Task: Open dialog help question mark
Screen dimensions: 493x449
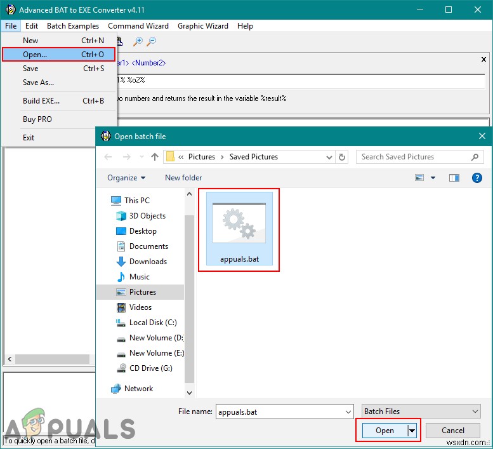Action: point(477,178)
